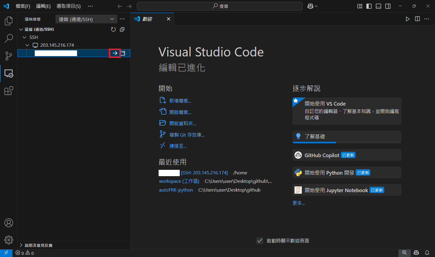Screen dimensions: 435x257
Task: Collapse the SSH tree node
Action: [x=24, y=37]
